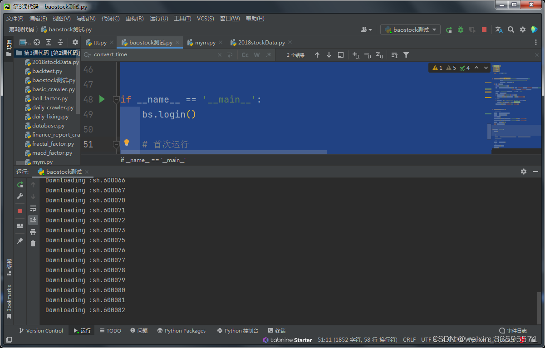The height and width of the screenshot is (348, 545).
Task: Switch to 2018stockData.py editor tab
Action: click(x=261, y=42)
